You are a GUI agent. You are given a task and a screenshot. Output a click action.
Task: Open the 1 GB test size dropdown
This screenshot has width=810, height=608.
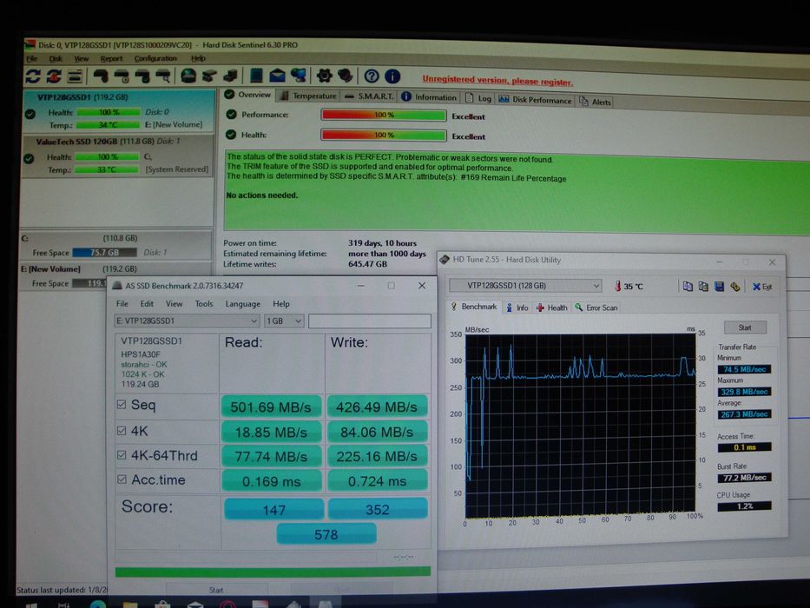point(284,321)
